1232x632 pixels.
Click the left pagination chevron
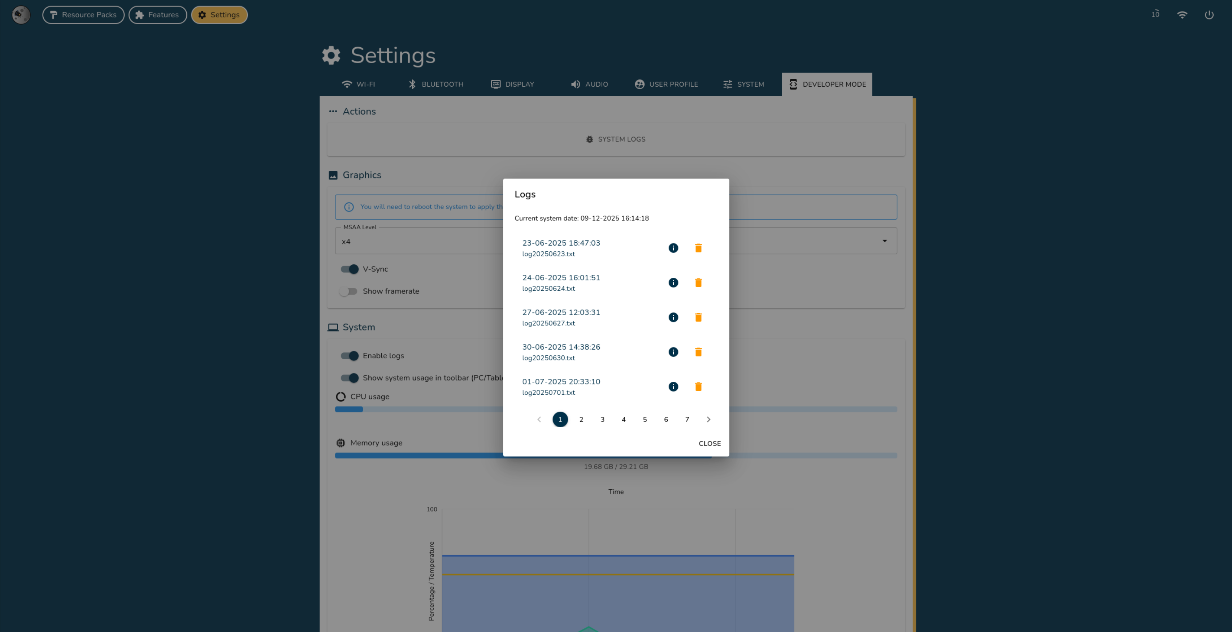tap(539, 419)
